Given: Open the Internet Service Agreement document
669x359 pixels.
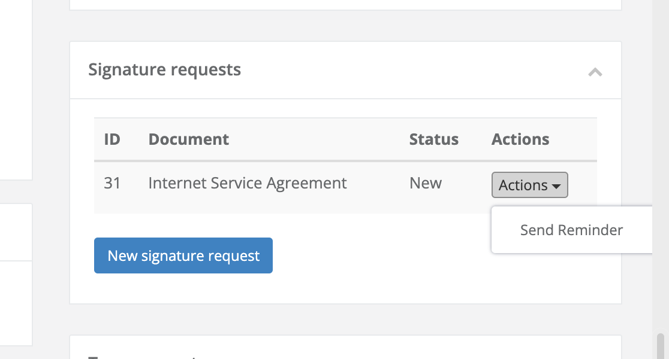Looking at the screenshot, I should point(247,183).
